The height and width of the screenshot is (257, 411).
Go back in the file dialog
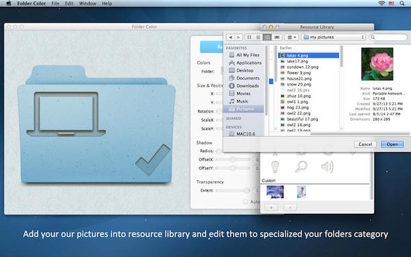[230, 37]
